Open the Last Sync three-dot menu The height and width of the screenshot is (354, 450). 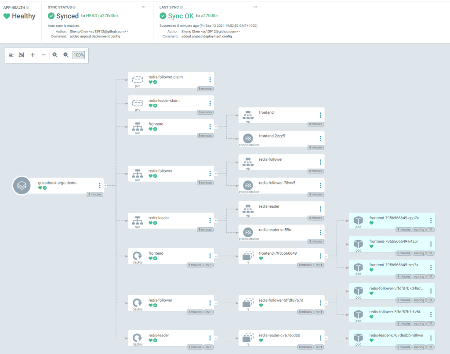tap(255, 7)
